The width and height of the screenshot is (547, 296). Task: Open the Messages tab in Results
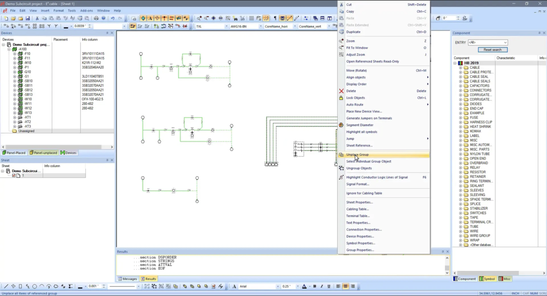tap(128, 279)
